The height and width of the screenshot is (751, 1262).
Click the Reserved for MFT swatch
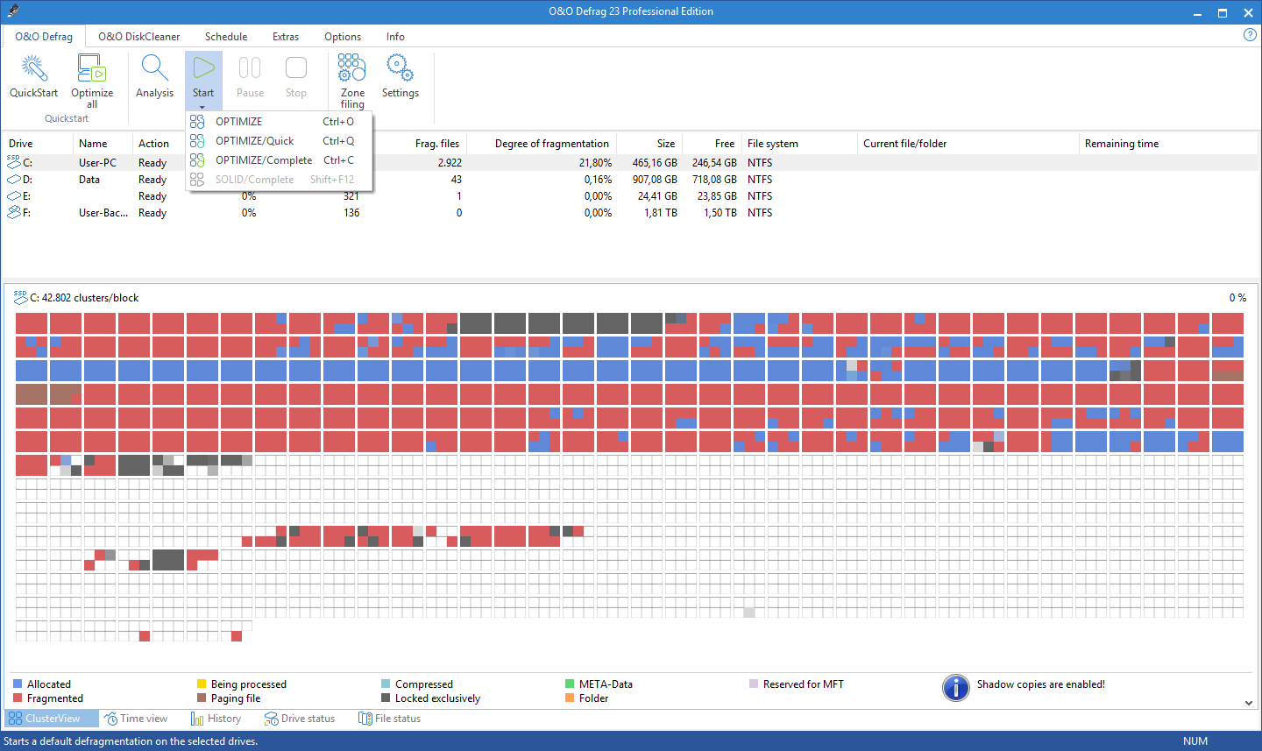click(754, 684)
